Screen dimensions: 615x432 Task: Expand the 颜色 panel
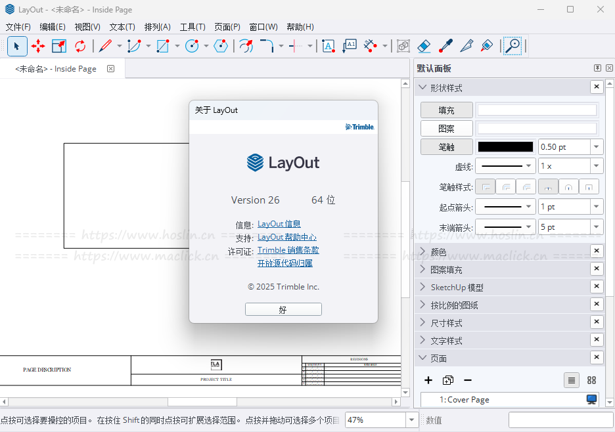pyautogui.click(x=422, y=251)
